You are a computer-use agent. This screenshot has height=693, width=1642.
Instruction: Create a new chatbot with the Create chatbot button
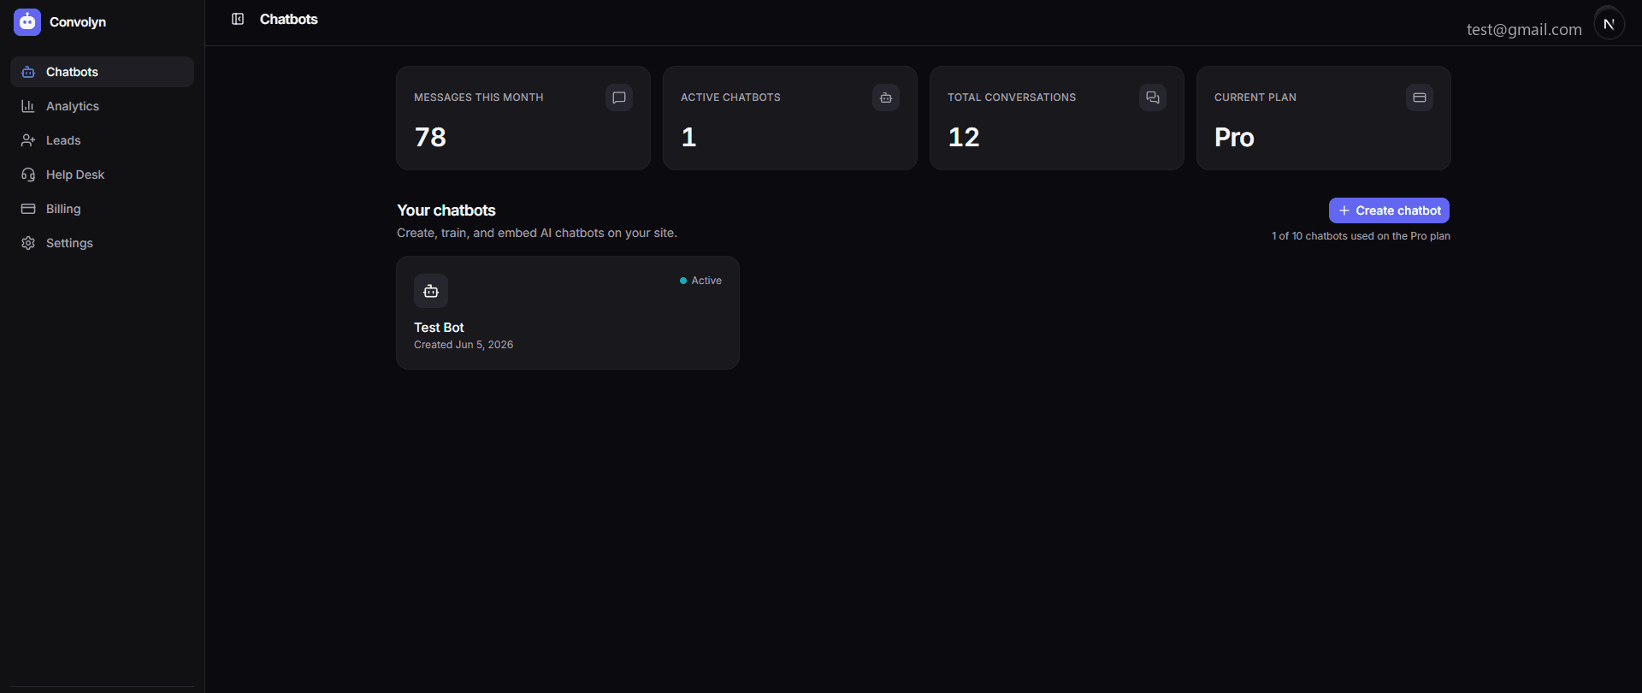pos(1389,210)
